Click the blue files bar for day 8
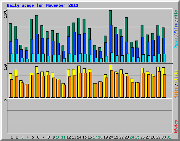The image size is (180, 141). click(x=48, y=47)
